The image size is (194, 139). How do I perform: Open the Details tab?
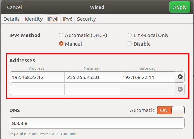click(11, 19)
